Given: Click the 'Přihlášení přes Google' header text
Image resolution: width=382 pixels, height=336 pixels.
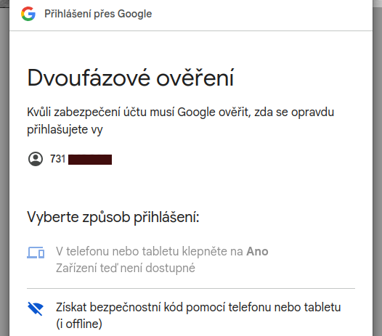Looking at the screenshot, I should (x=98, y=14).
